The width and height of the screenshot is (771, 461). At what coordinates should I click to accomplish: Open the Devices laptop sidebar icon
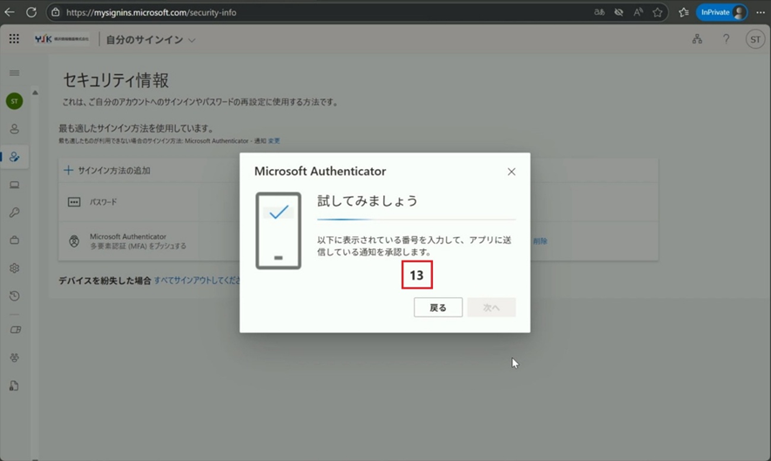coord(14,185)
